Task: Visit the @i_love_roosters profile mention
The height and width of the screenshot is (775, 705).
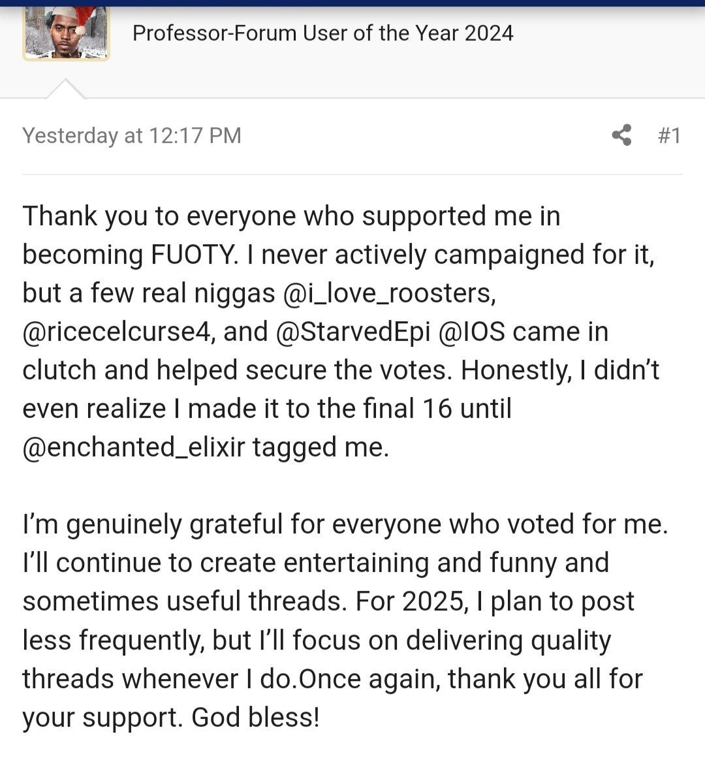Action: pos(389,293)
